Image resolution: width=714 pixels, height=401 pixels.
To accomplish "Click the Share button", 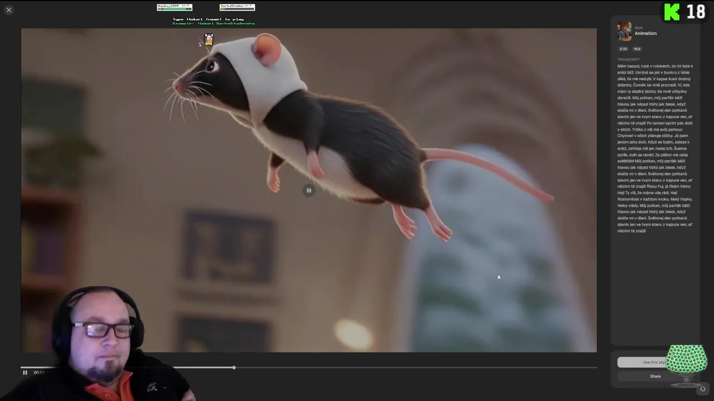I will [x=655, y=376].
